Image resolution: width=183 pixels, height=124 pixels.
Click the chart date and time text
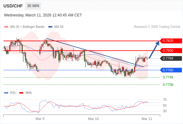[x=43, y=15]
